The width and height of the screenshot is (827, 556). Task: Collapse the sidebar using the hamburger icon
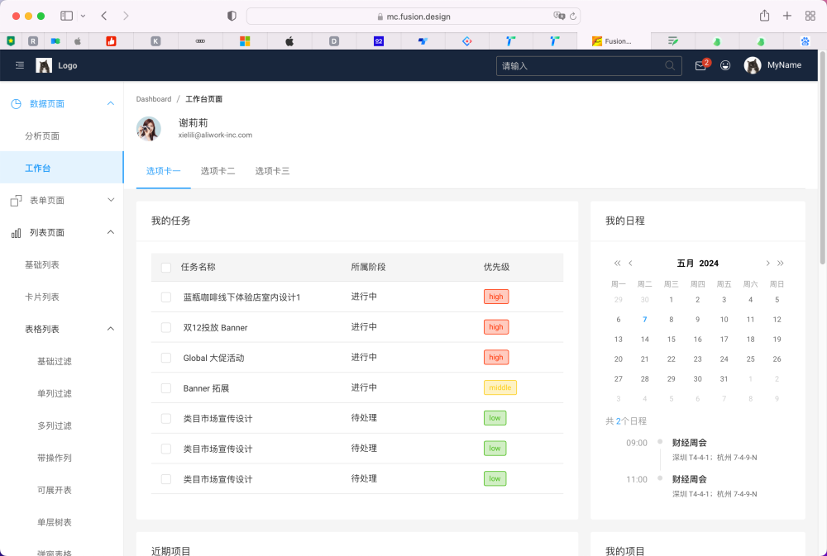20,64
